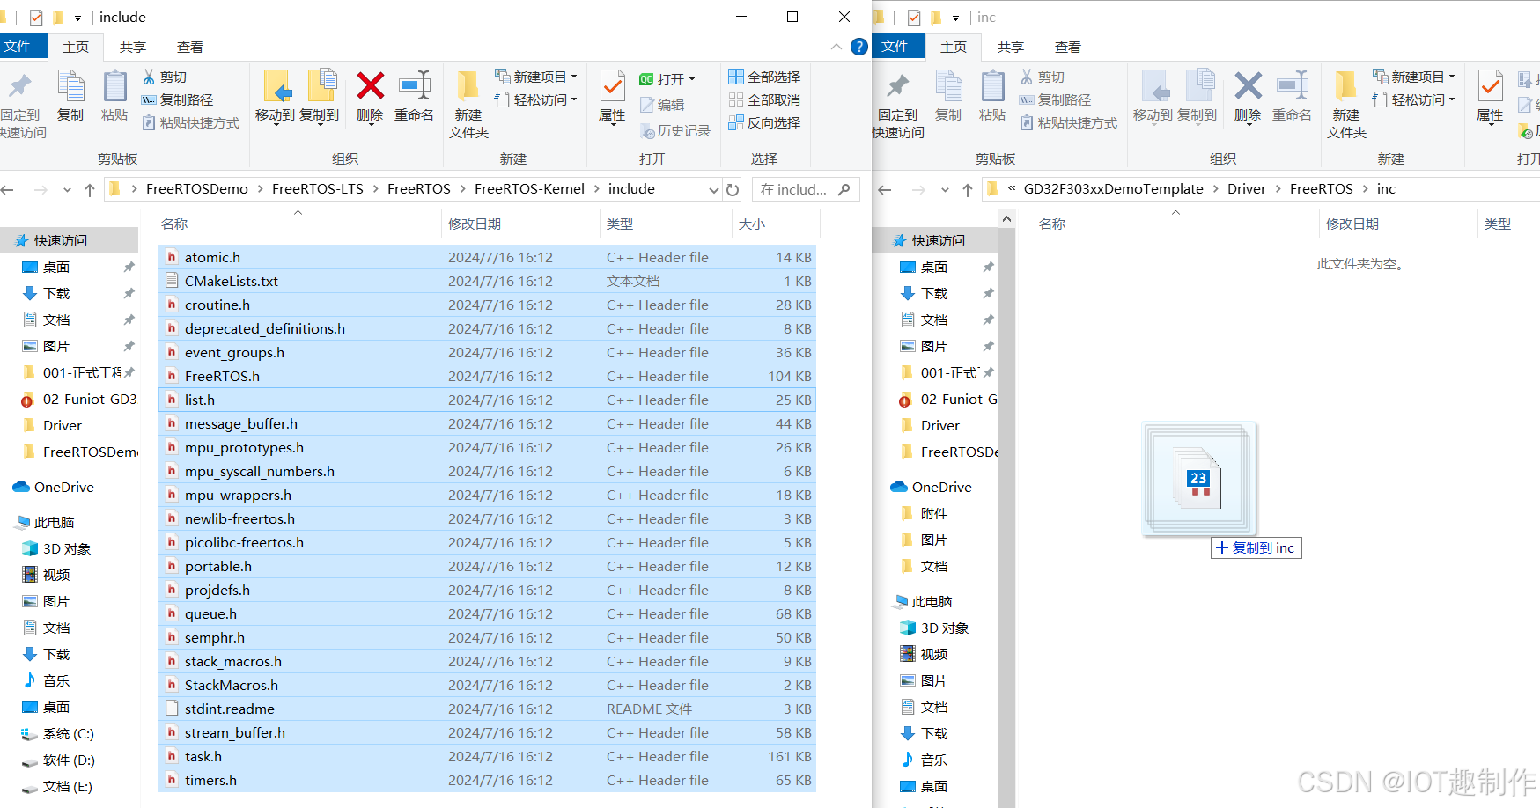Click Properties (属性) in include window ribbon
Image resolution: width=1540 pixels, height=808 pixels.
click(x=612, y=97)
